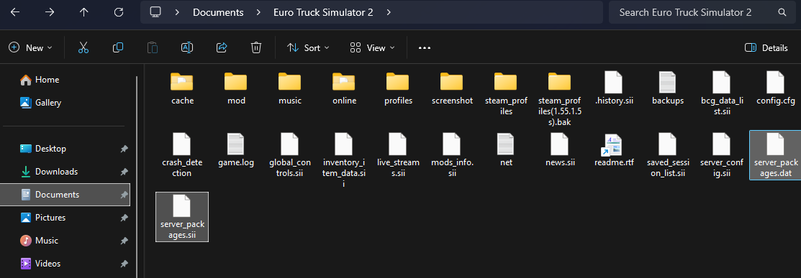Unpin Desktop using its pin icon
801x278 pixels.
(x=124, y=149)
